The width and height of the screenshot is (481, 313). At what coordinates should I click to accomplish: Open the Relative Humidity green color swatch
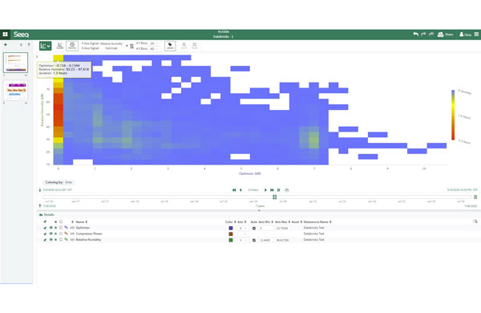231,240
